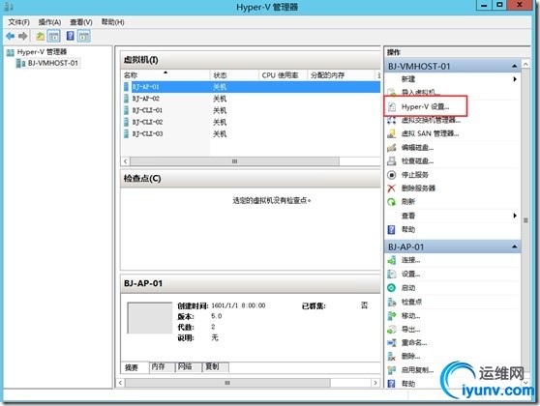Collapse the BJ-VMHOST-01 actions section
This screenshot has height=406, width=540.
(x=515, y=66)
